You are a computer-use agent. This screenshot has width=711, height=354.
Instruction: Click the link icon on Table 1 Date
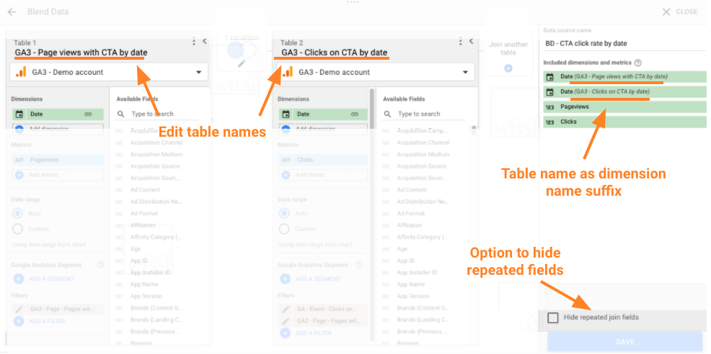pyautogui.click(x=88, y=114)
